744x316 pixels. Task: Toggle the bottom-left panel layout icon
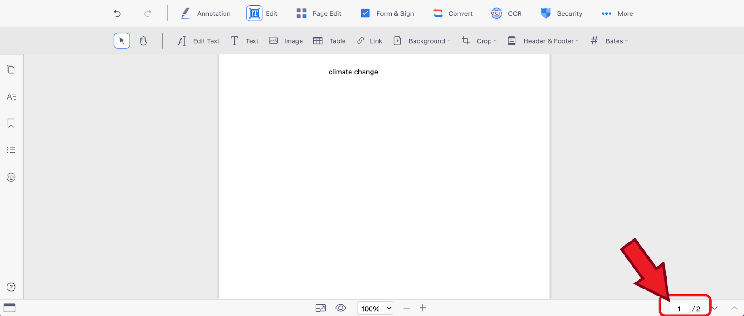click(9, 308)
